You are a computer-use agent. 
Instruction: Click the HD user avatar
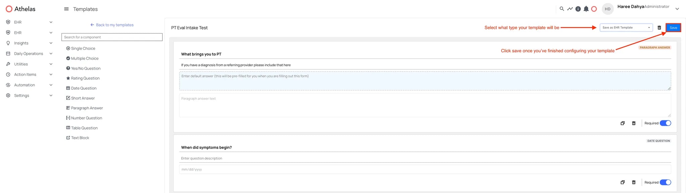pos(608,9)
